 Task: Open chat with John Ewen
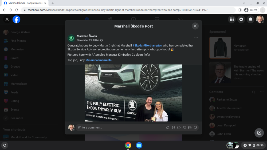(x=237, y=134)
